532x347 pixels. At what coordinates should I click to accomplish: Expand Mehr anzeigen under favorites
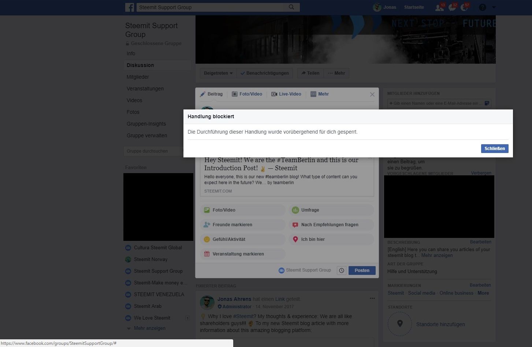tap(149, 328)
